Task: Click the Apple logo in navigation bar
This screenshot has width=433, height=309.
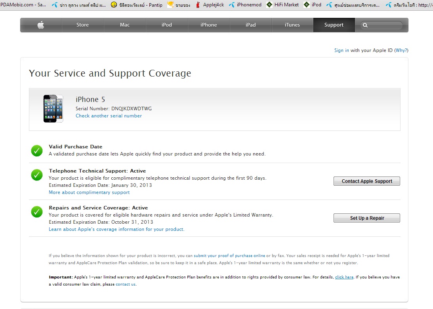Action: coord(41,25)
